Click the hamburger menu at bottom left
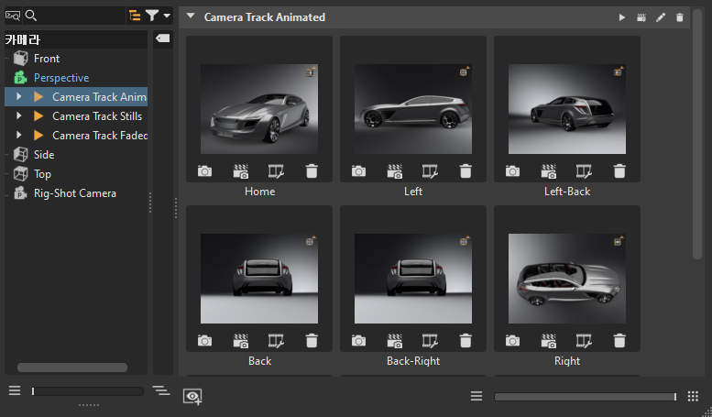The width and height of the screenshot is (712, 417). 15,390
